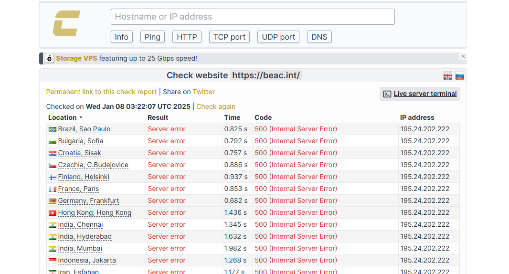Click the Storage VPS advertiser logo icon
This screenshot has width=509, height=274.
50,58
